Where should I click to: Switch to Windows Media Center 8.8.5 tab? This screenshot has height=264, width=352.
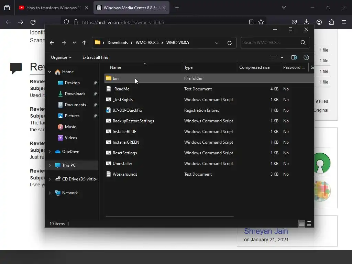131,8
